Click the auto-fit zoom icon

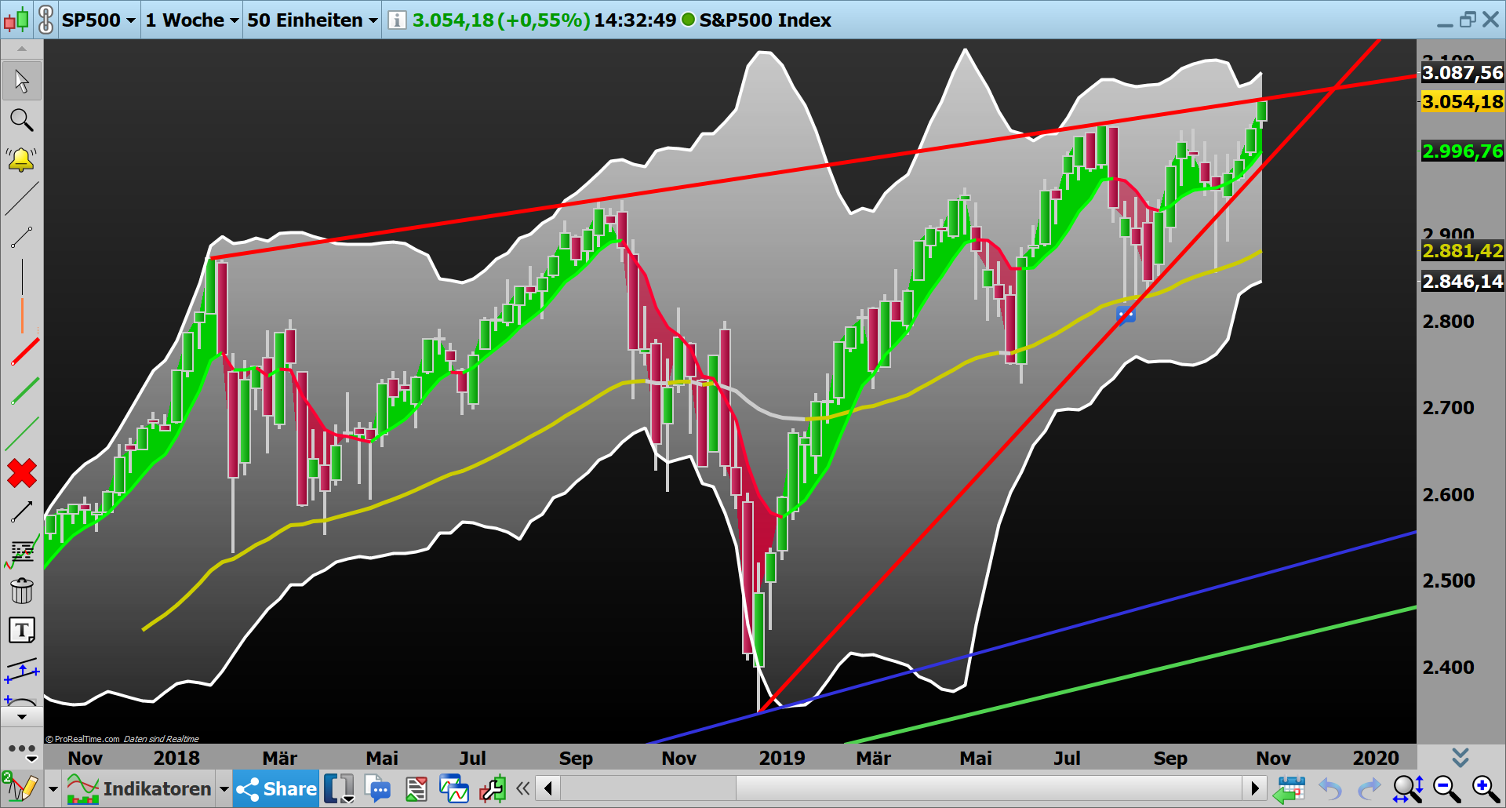pos(1408,788)
